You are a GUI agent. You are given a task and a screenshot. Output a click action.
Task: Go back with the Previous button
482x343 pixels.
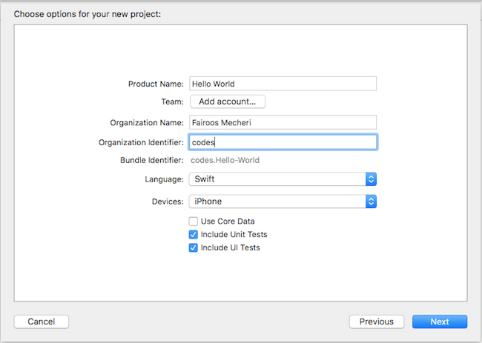[377, 322]
